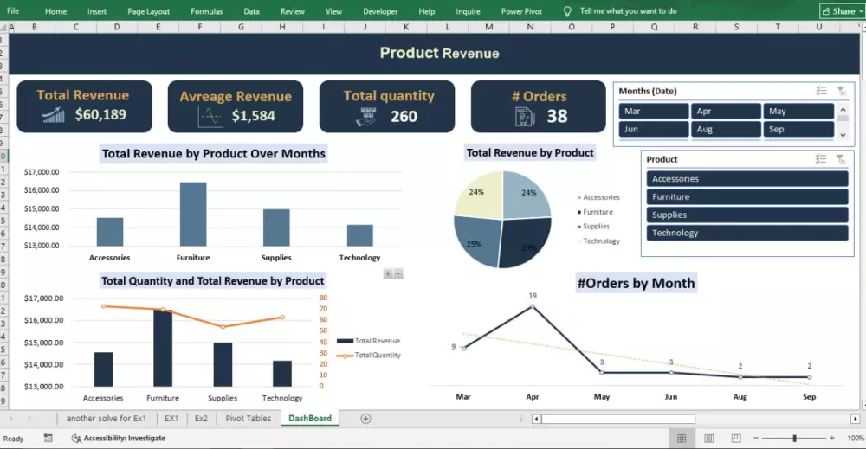The image size is (866, 449).
Task: Select the Apr data point labeled 19
Action: (x=533, y=306)
